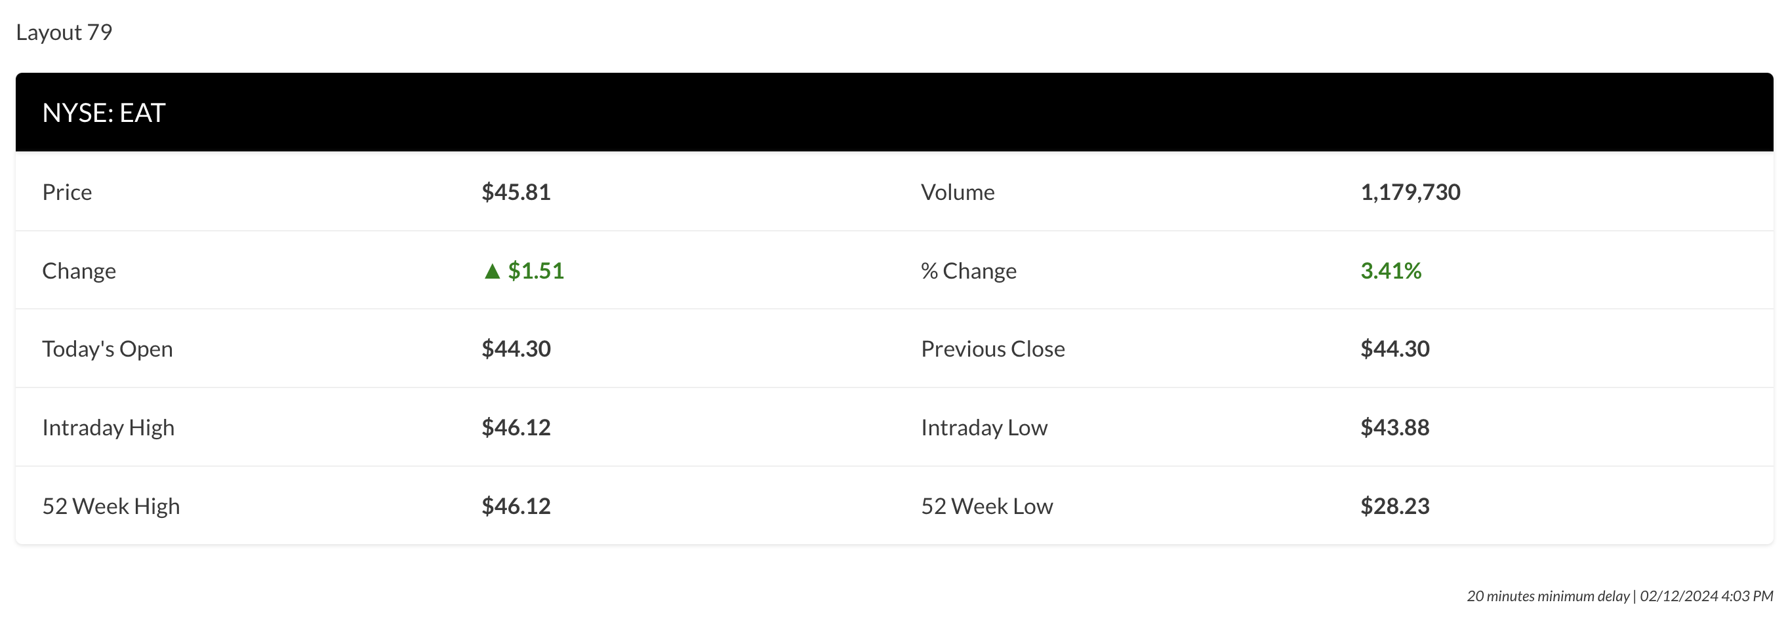Click the 3.41% percent change value
Viewport: 1788px width, 632px height.
1391,271
